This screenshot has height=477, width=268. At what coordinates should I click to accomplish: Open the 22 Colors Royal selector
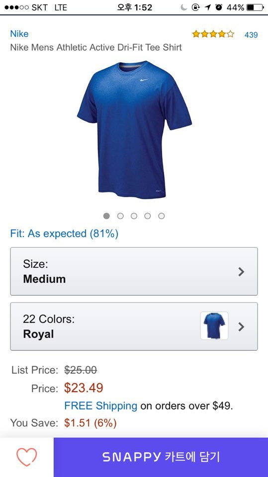(x=134, y=326)
